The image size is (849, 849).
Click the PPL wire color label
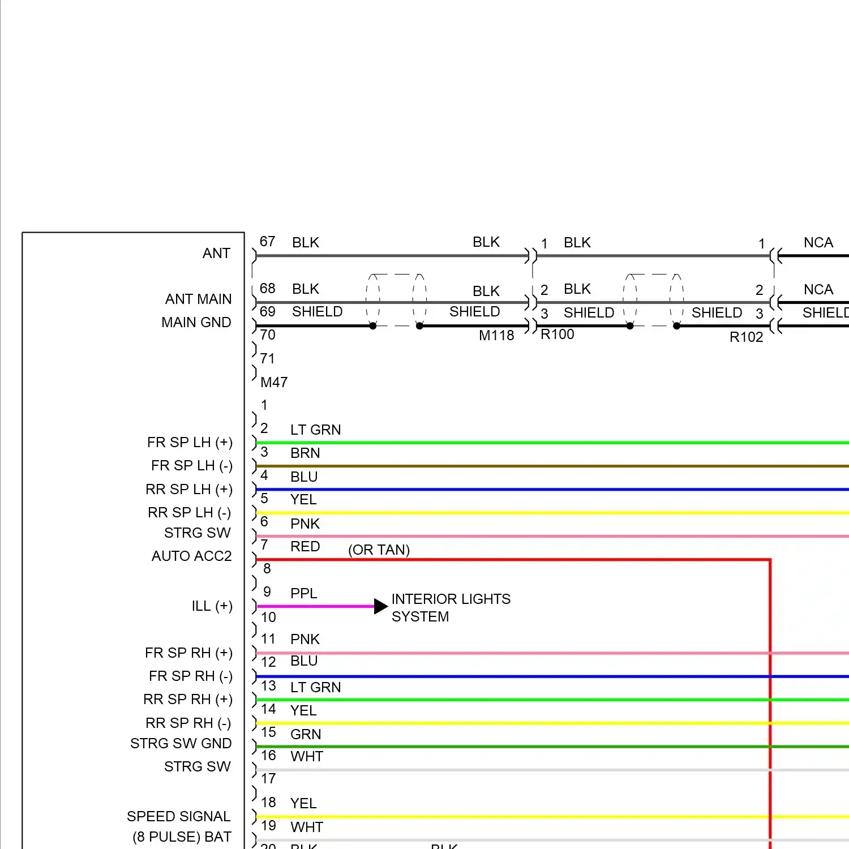(304, 593)
